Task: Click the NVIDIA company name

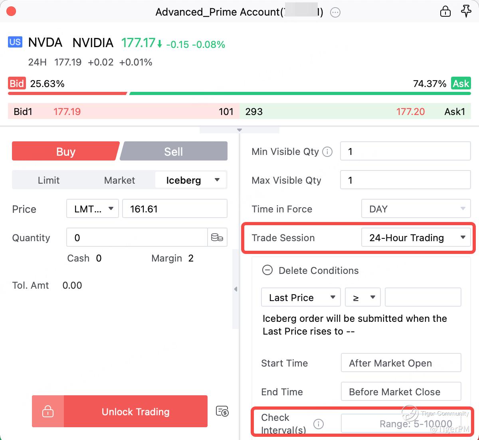Action: 93,42
